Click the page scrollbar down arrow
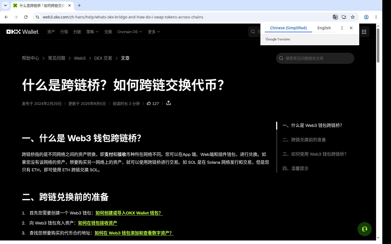The width and height of the screenshot is (391, 244). click(378, 238)
